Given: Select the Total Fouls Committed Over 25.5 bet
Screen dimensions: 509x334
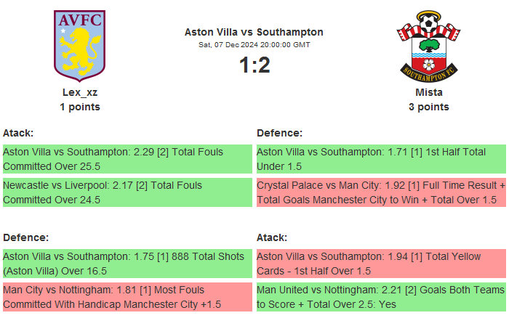Looking at the screenshot, I should pos(127,159).
